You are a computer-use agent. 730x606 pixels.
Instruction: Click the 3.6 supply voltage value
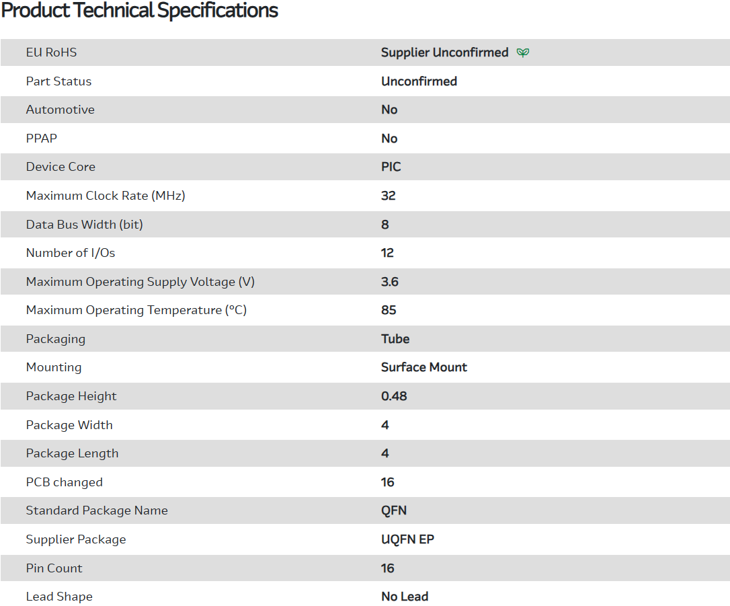tap(389, 282)
